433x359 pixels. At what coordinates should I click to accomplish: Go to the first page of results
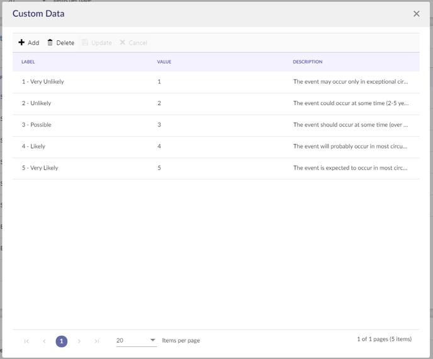26,341
